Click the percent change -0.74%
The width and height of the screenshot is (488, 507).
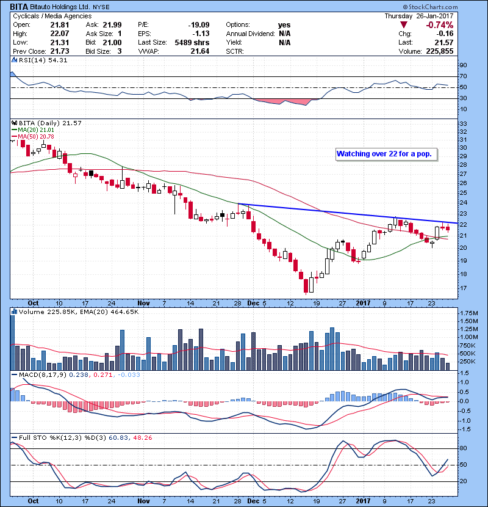pos(440,25)
